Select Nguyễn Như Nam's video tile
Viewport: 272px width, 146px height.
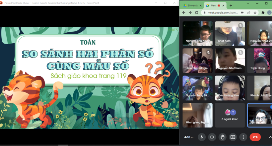pyautogui.click(x=230, y=60)
